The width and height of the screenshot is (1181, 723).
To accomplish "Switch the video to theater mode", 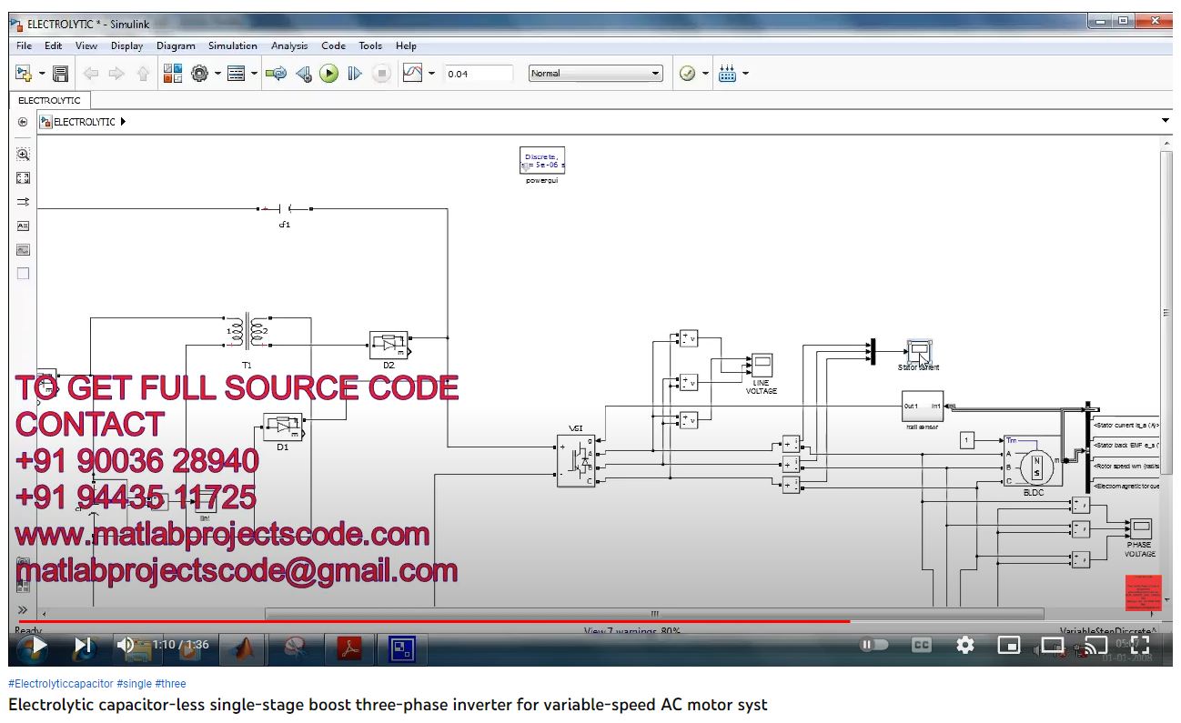I will 1053,645.
